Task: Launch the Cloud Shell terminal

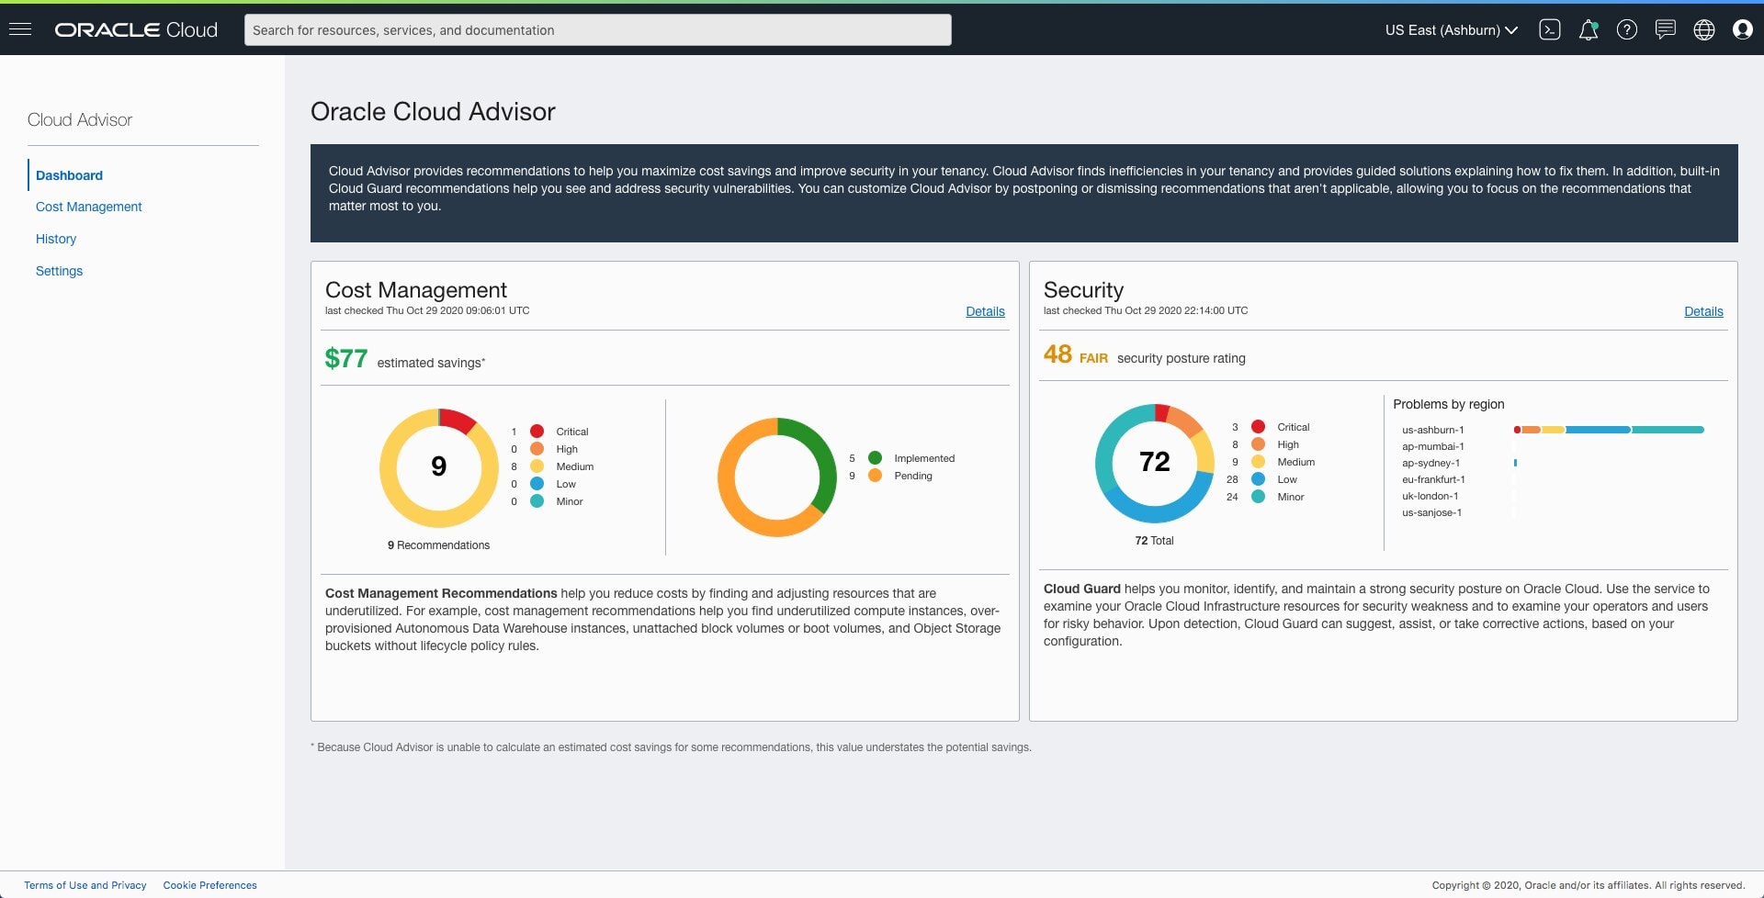Action: (x=1550, y=29)
